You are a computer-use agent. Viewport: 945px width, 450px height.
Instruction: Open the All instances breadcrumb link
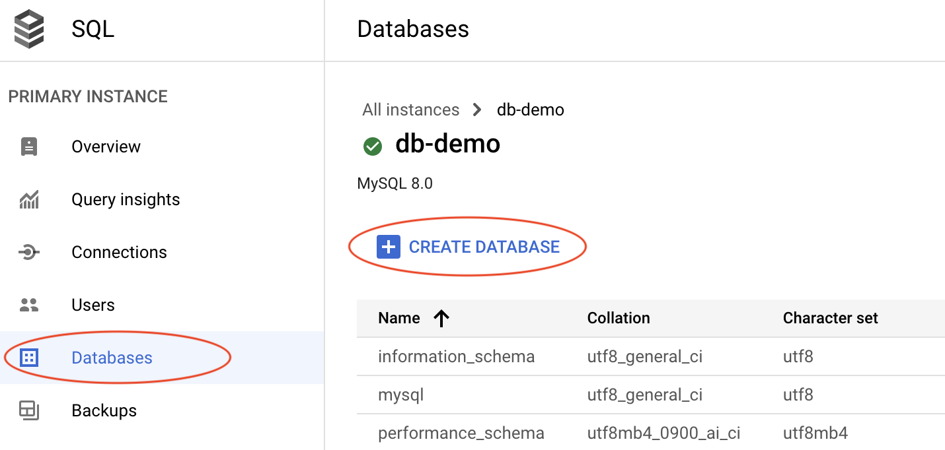pyautogui.click(x=410, y=110)
